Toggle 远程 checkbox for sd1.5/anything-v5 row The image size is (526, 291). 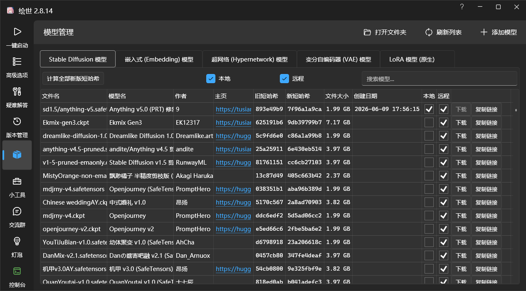[x=444, y=109]
